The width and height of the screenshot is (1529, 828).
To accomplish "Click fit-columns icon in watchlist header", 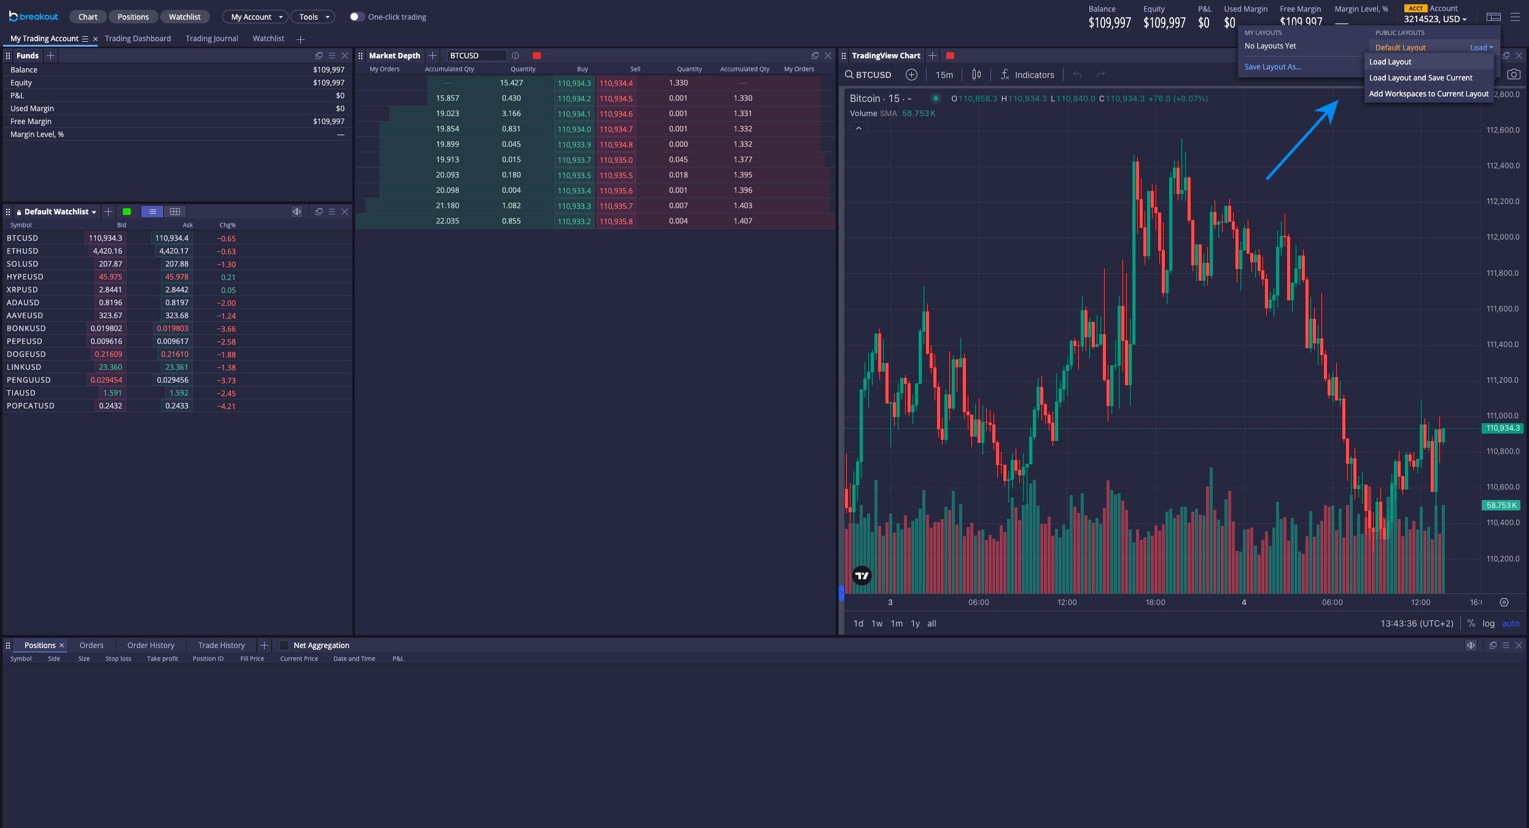I will pyautogui.click(x=297, y=212).
